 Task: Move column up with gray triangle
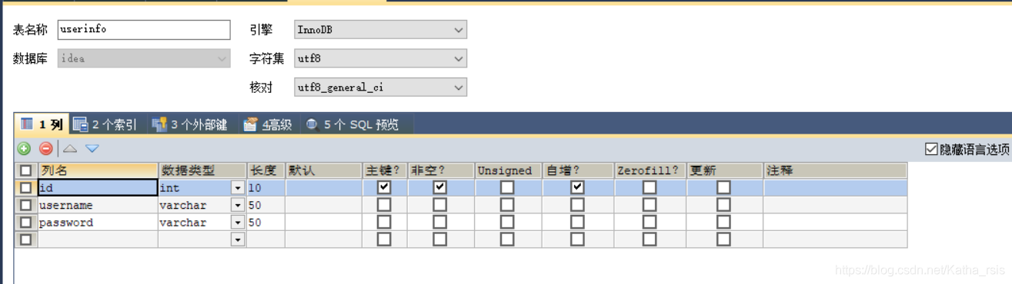pos(70,149)
